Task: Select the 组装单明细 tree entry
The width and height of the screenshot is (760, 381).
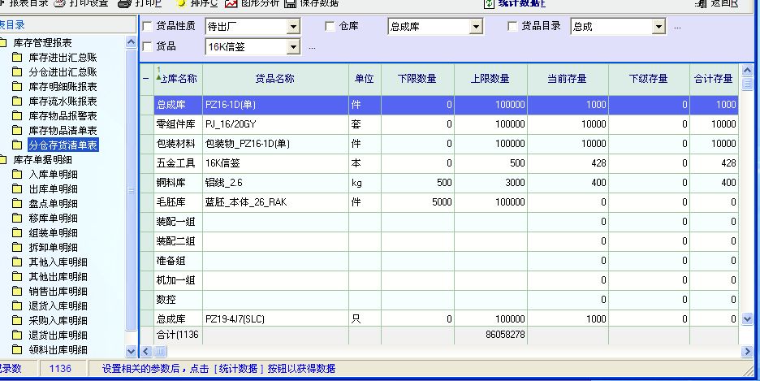Action: (x=53, y=232)
